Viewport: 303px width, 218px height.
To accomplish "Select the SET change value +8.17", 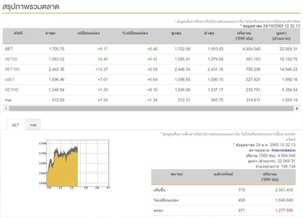I will (103, 49).
